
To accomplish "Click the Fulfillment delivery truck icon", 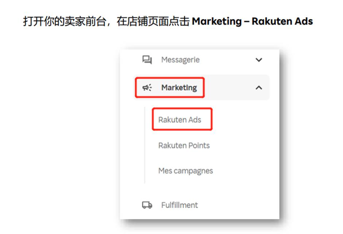I will pos(147,205).
